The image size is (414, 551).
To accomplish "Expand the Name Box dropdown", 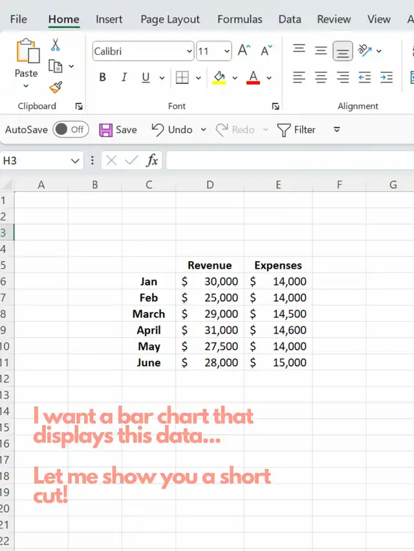I will pos(74,160).
